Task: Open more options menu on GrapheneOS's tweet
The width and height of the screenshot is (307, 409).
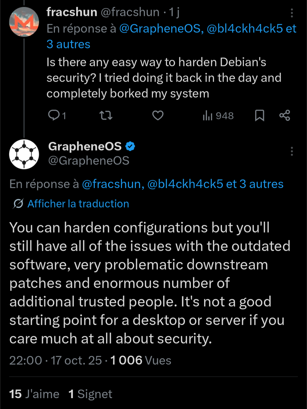Action: [x=292, y=151]
